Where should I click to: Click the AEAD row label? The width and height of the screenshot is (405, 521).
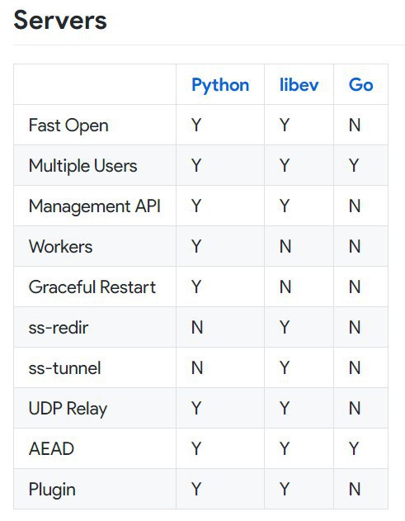51,449
